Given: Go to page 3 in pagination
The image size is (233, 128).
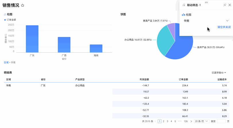Looking at the screenshot, I should pyautogui.click(x=167, y=121).
